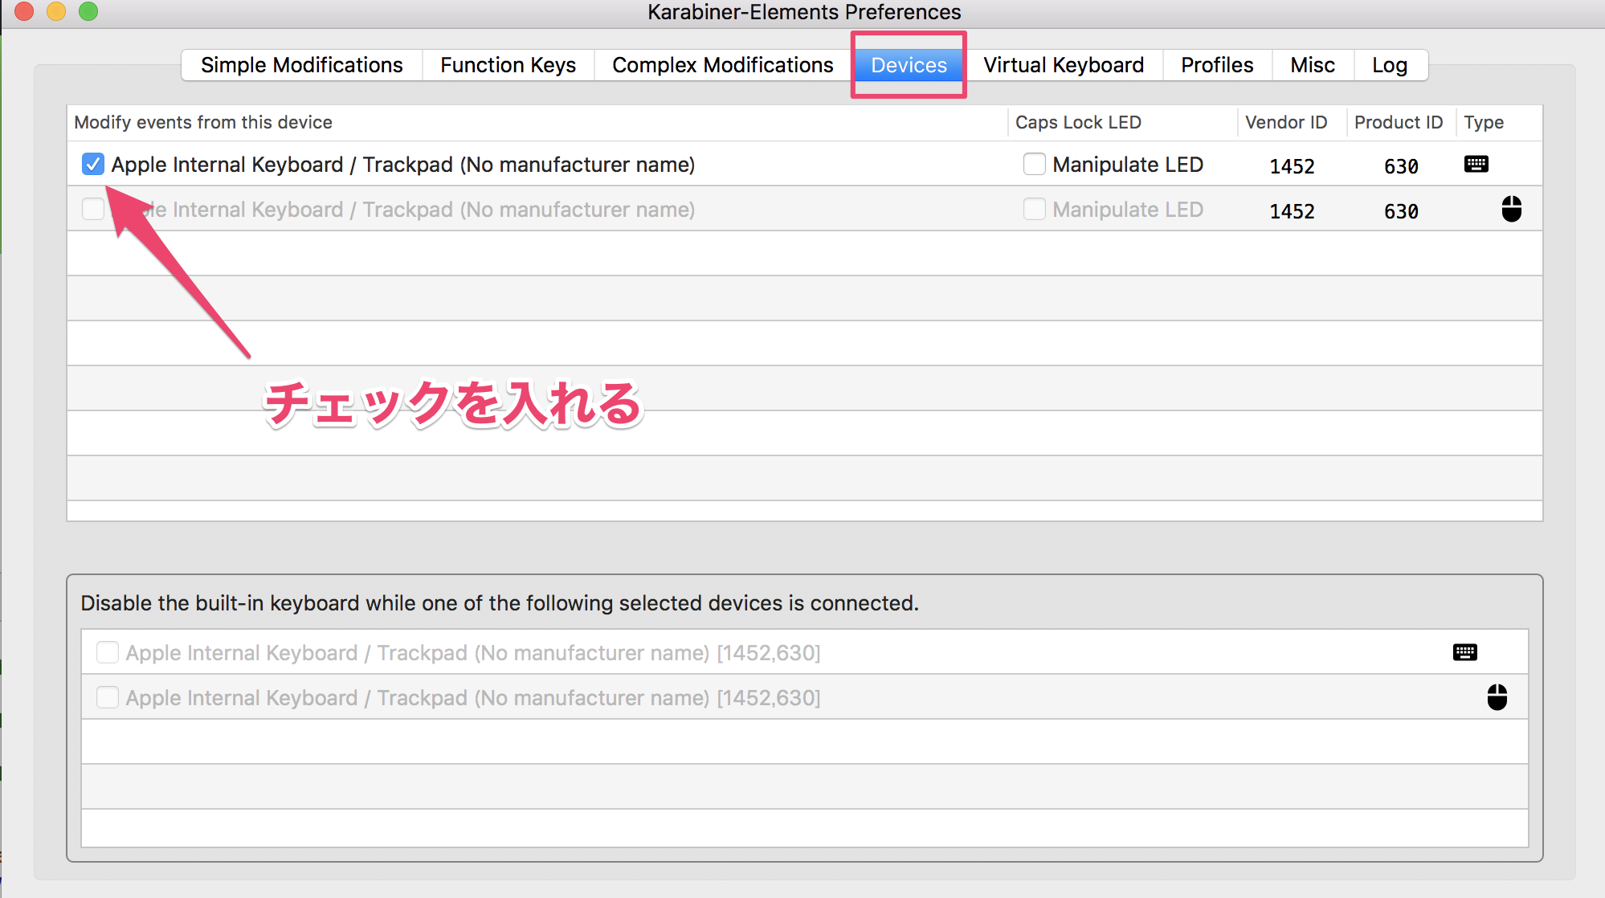The height and width of the screenshot is (898, 1605).
Task: Switch to the Misc tab
Action: [1312, 65]
